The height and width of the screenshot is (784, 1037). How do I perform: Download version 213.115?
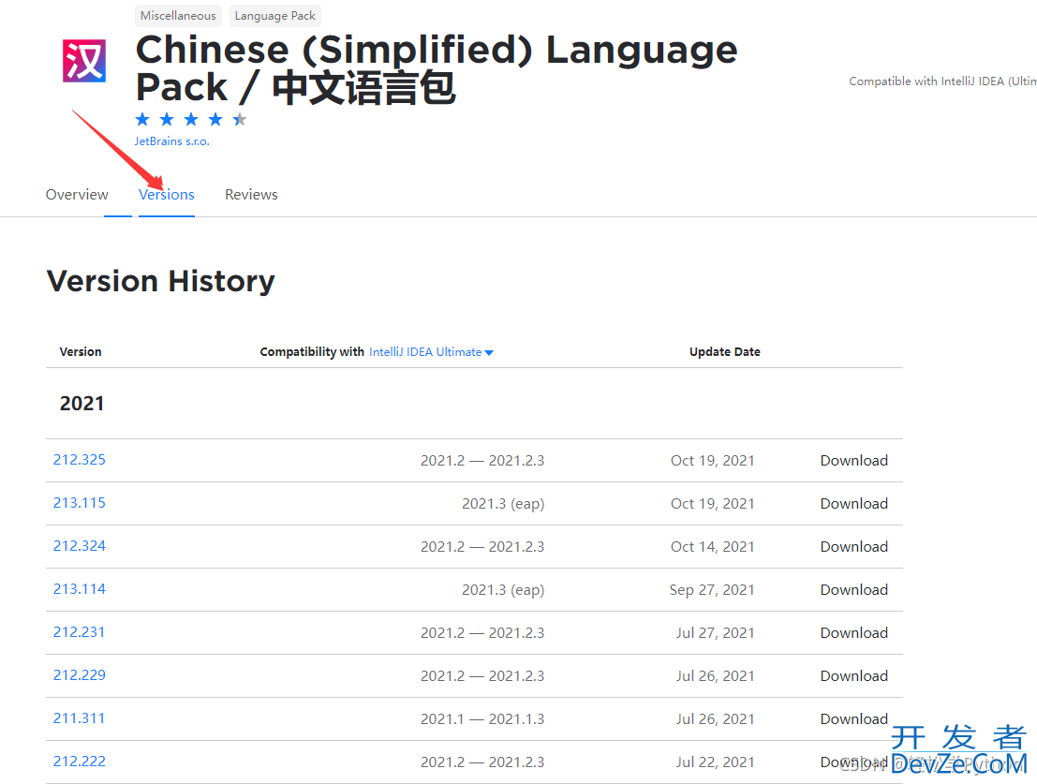[x=853, y=504]
